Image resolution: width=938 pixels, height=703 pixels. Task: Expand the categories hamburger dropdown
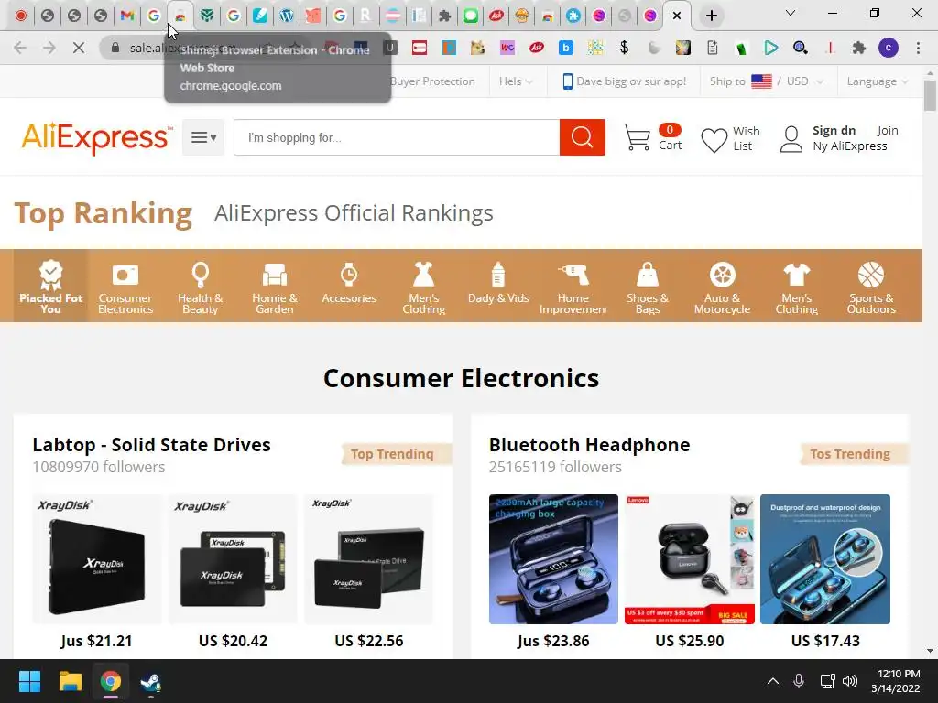click(x=203, y=137)
